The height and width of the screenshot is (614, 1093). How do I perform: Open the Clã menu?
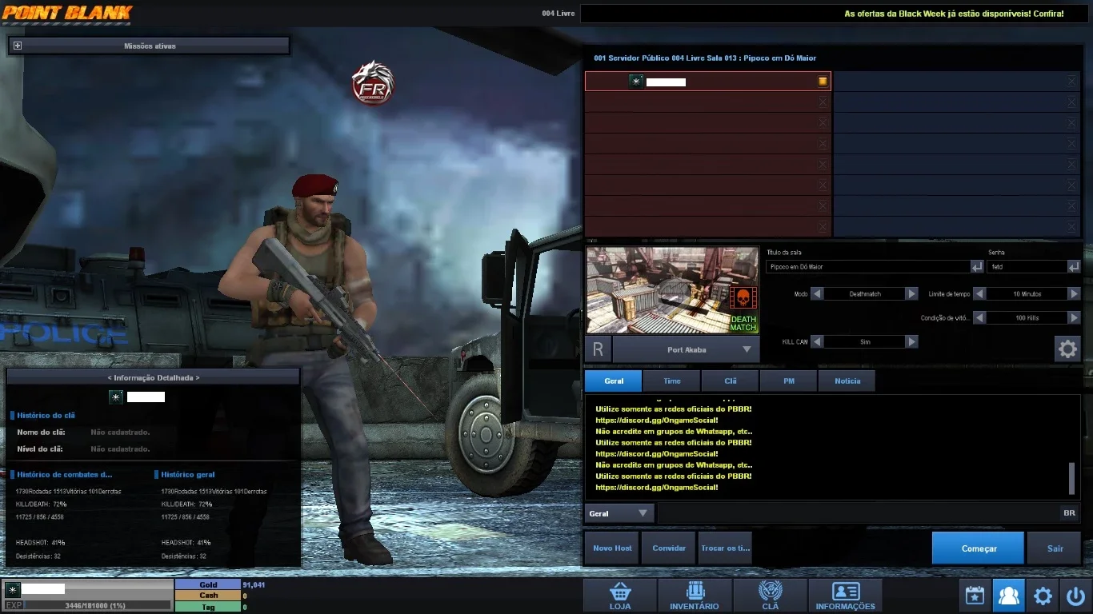pyautogui.click(x=770, y=596)
